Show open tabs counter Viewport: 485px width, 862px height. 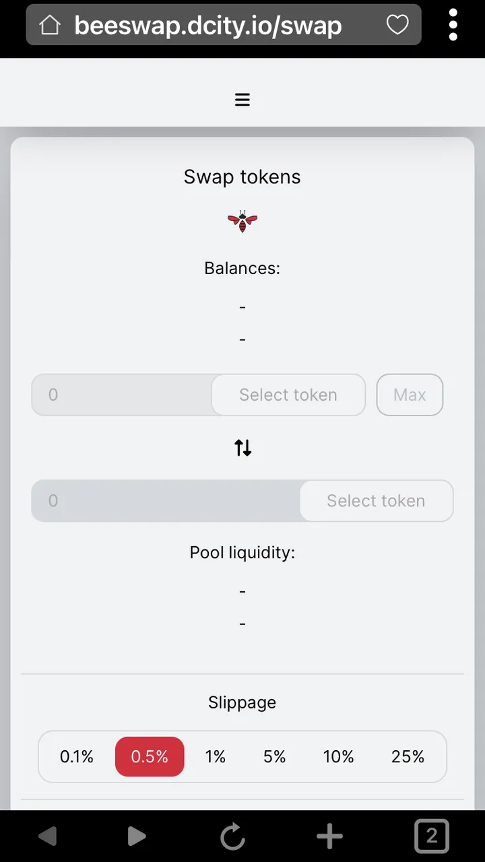(x=432, y=836)
